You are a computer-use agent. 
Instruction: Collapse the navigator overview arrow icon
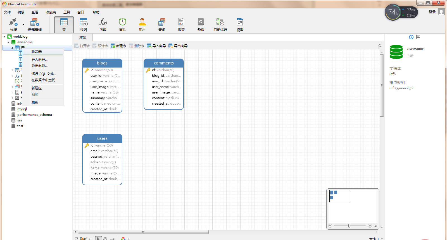pyautogui.click(x=375, y=226)
